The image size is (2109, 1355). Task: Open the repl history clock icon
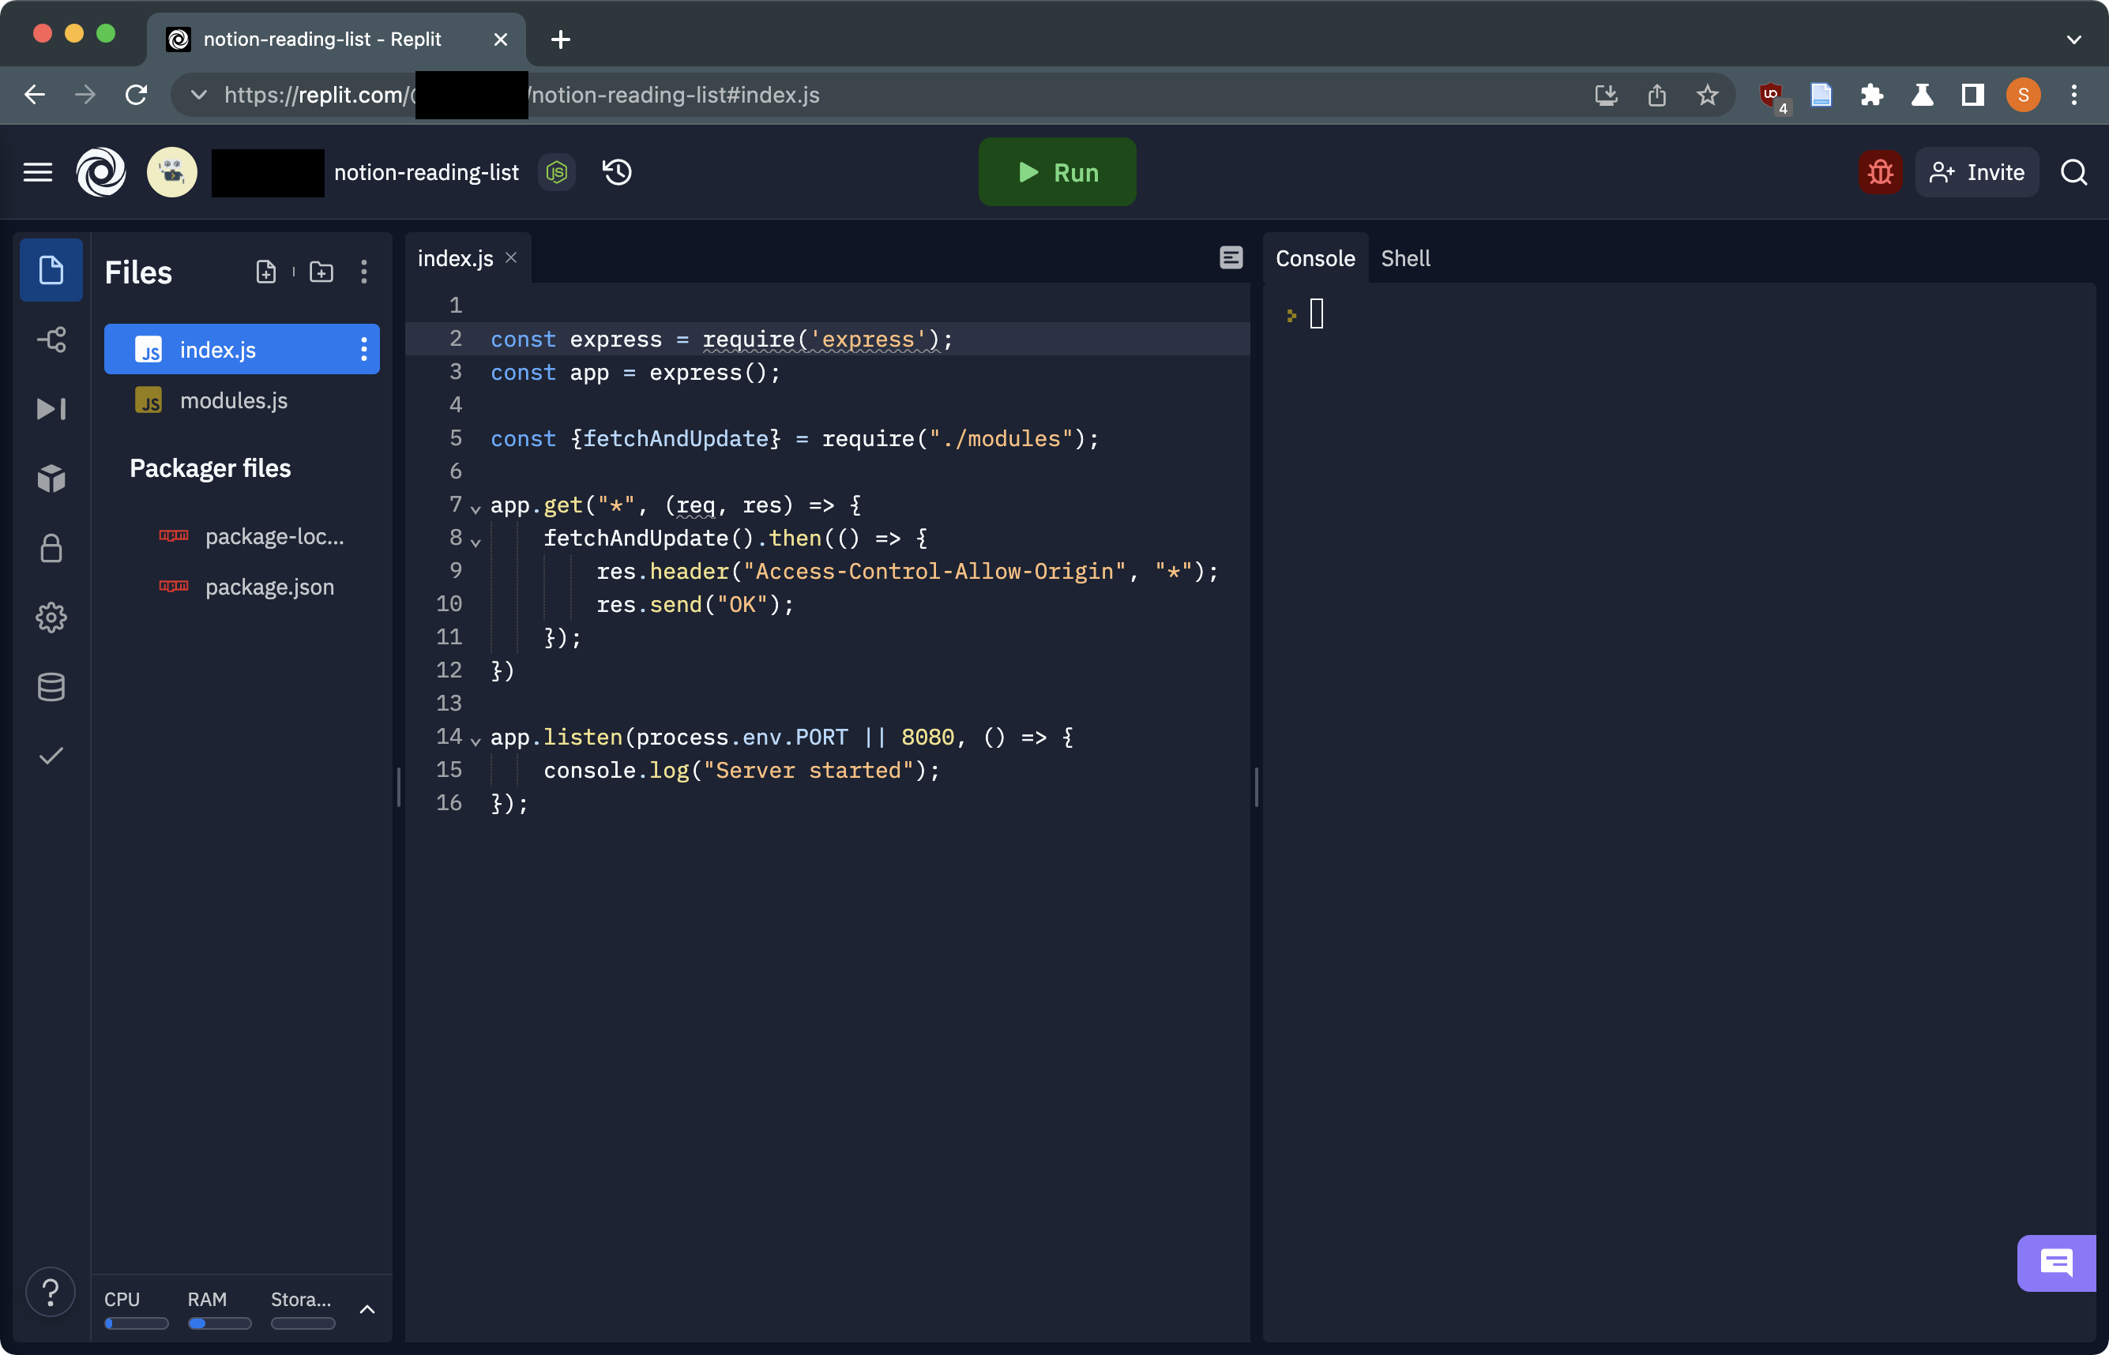click(x=616, y=171)
